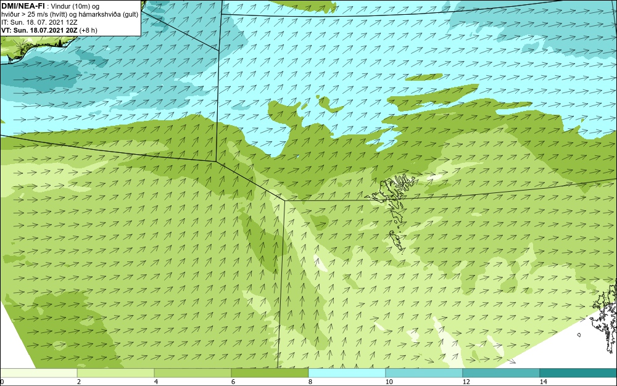The image size is (617, 386).
Task: Click the legend label '6'
Action: [233, 382]
